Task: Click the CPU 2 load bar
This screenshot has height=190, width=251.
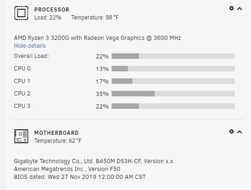Action: coord(173,94)
